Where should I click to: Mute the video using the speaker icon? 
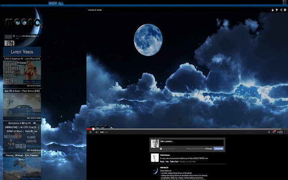point(97,132)
